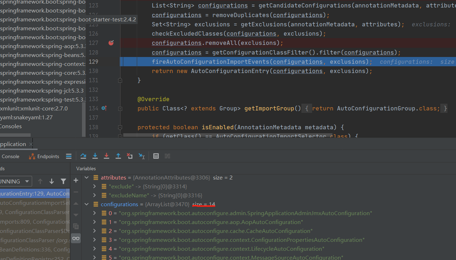Collapse the configurations ArrayList node
Viewport: 456px width, 260px height.
coord(87,204)
